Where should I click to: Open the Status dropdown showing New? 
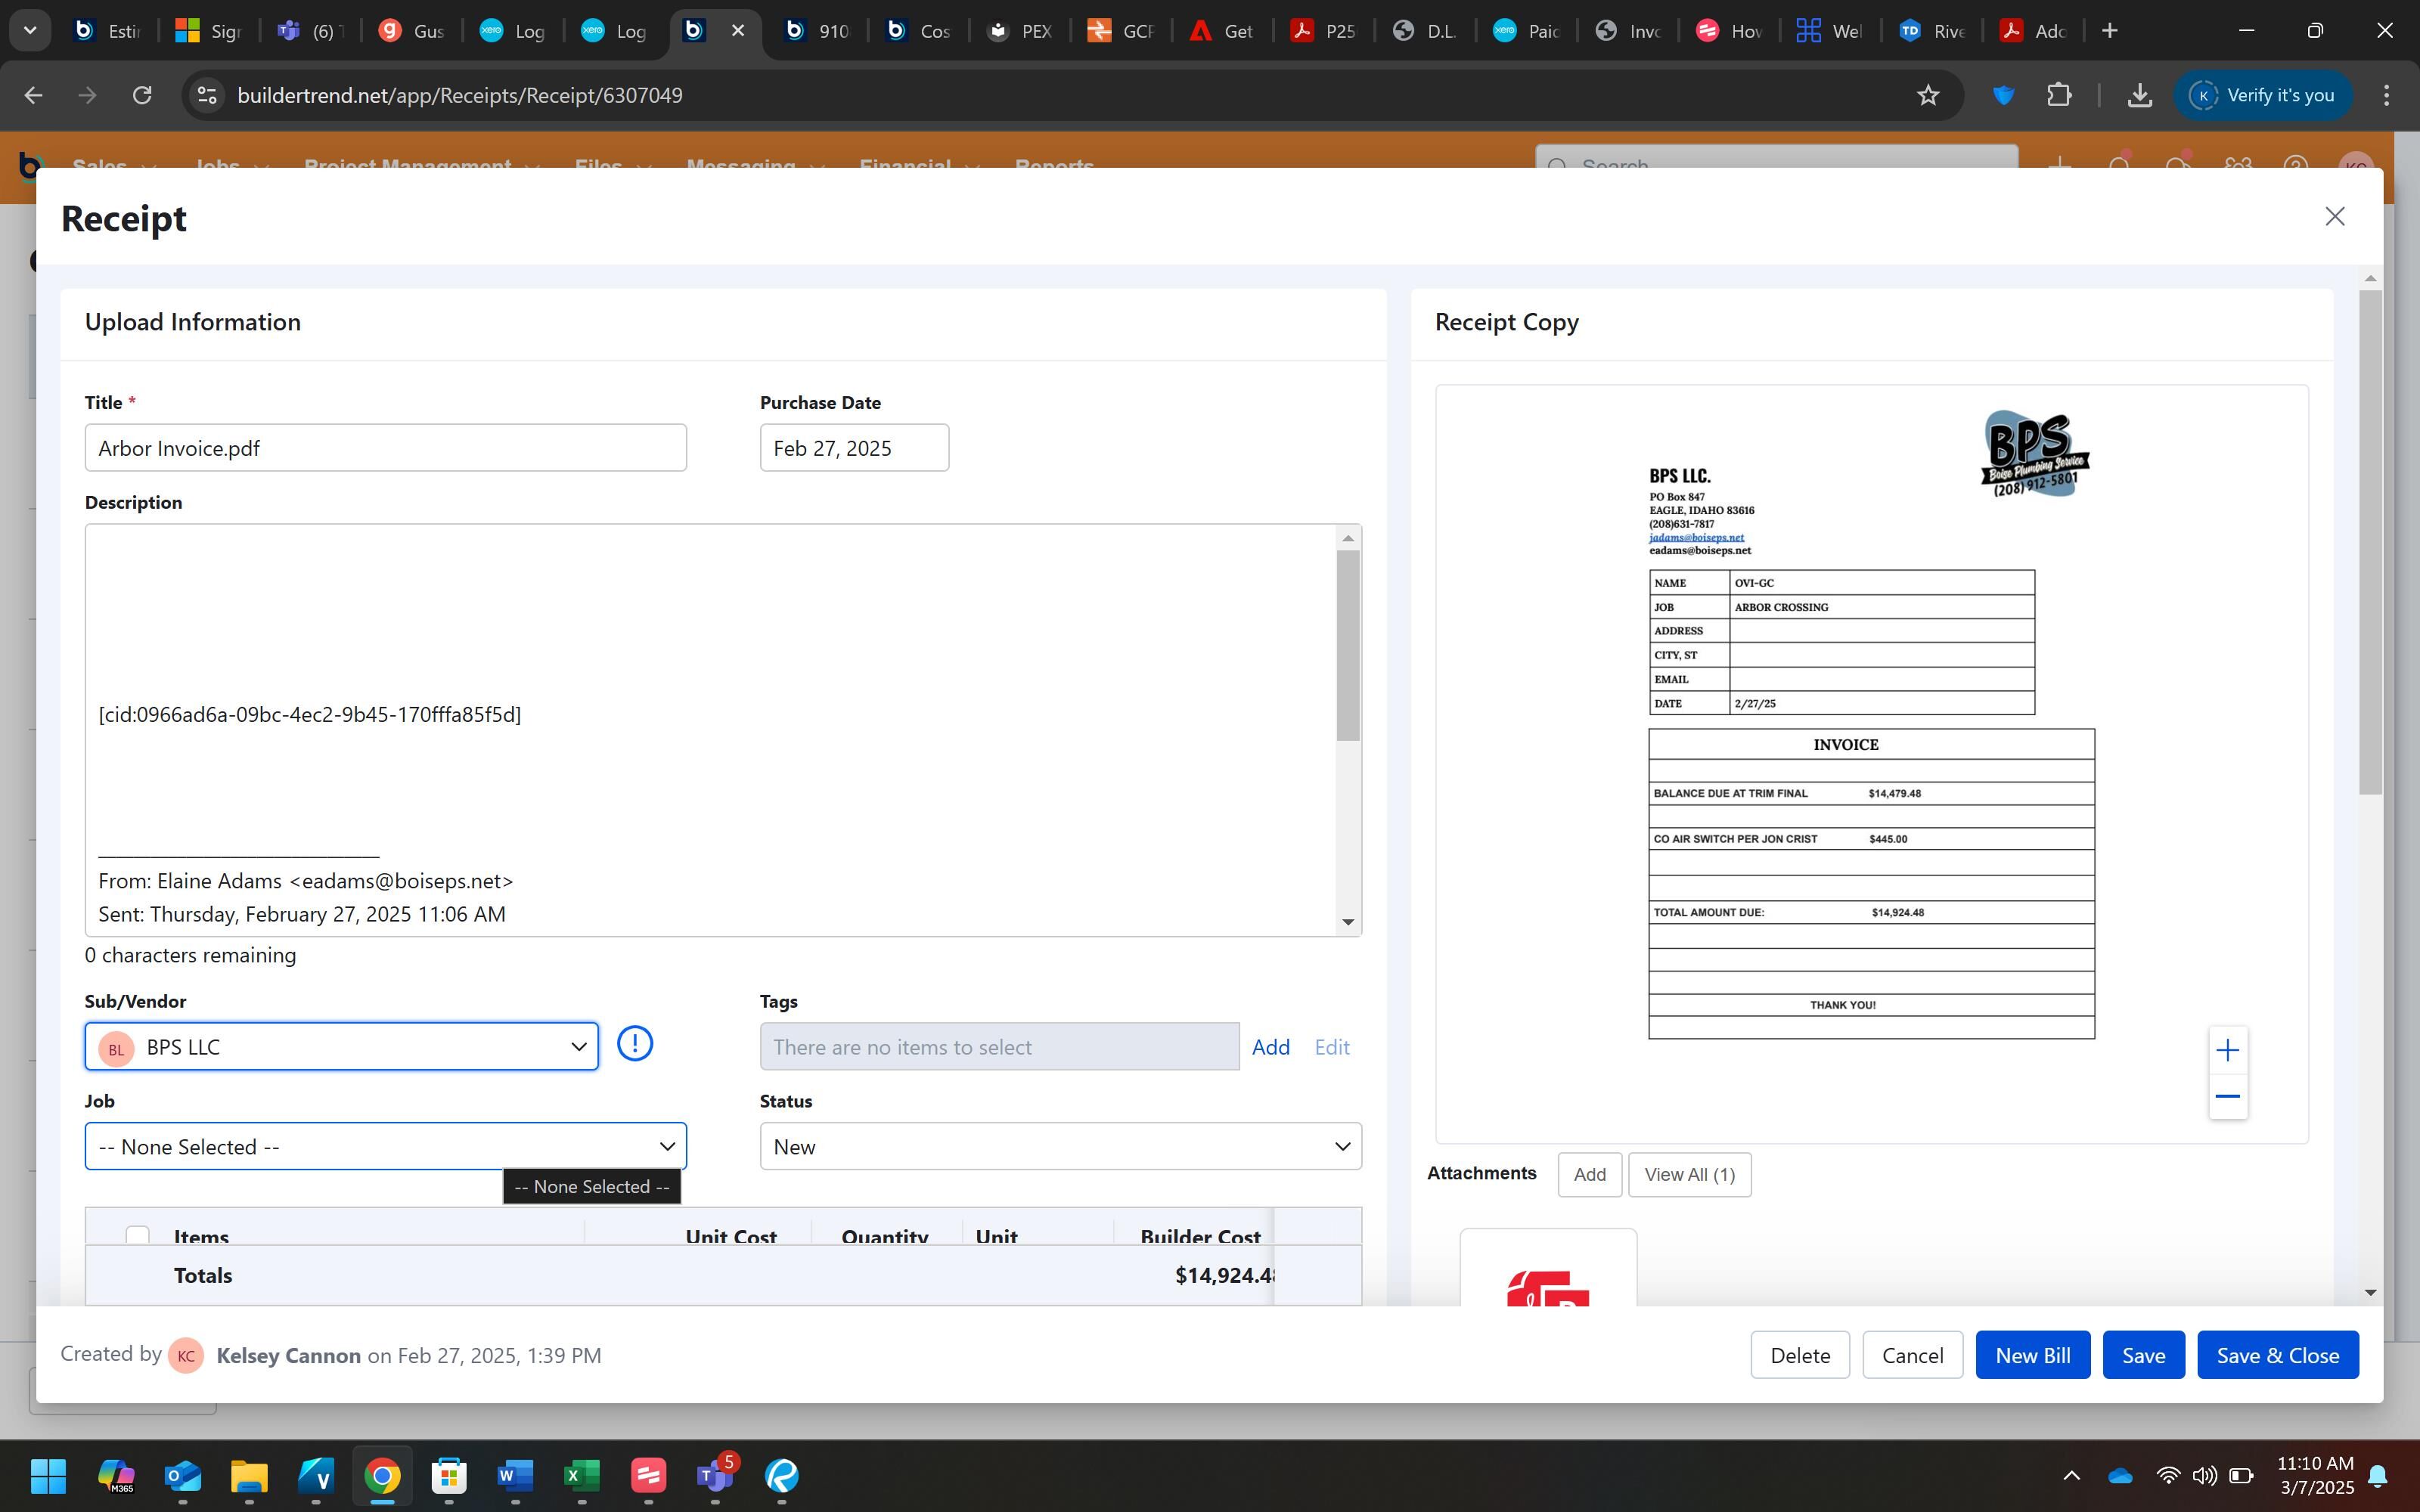coord(1060,1146)
